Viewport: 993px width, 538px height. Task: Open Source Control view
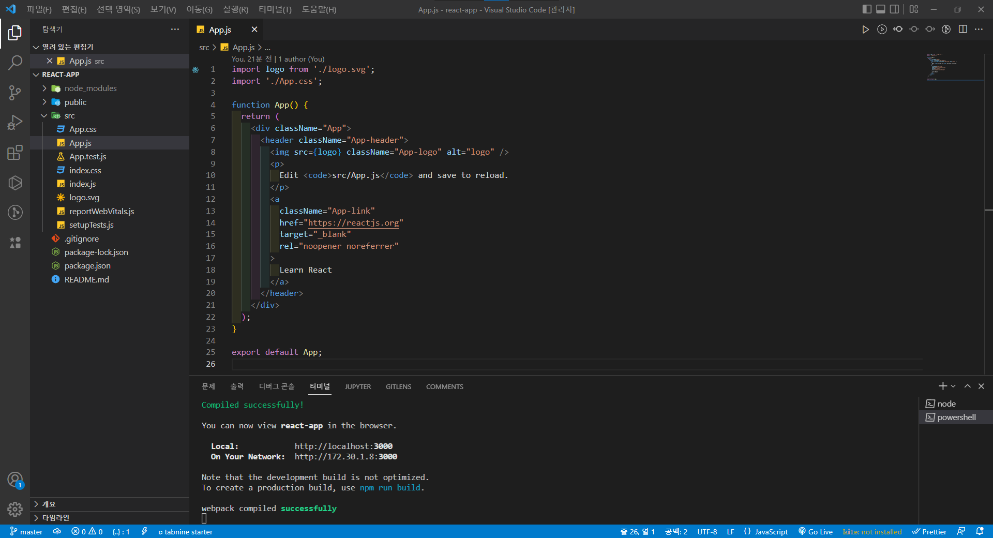[15, 93]
